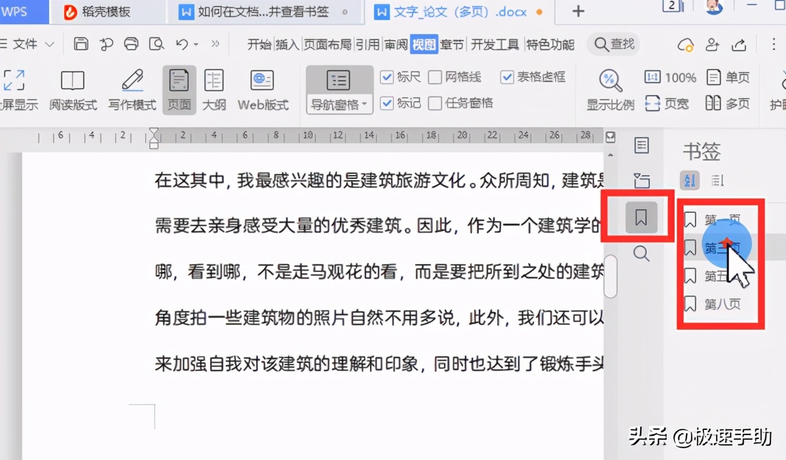Open the Start (开始) tab

259,45
